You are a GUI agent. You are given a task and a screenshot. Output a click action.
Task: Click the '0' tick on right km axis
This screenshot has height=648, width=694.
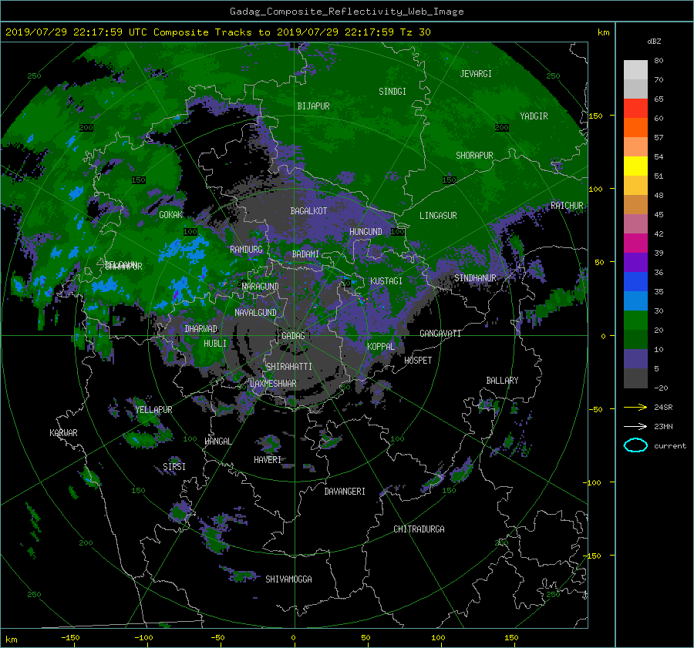pos(603,336)
